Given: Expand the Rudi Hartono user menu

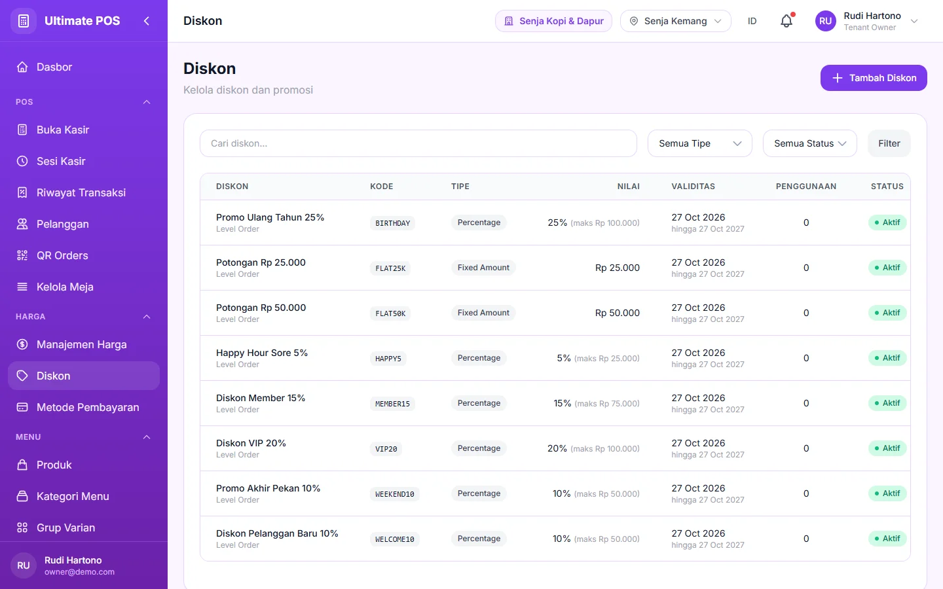Looking at the screenshot, I should pyautogui.click(x=867, y=21).
